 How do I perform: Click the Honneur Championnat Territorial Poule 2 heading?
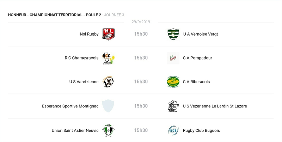tap(55, 15)
